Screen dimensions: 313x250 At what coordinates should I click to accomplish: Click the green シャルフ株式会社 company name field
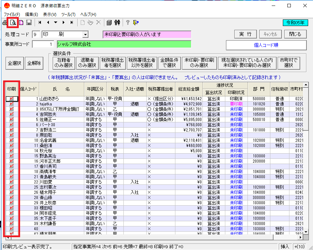click(x=124, y=44)
